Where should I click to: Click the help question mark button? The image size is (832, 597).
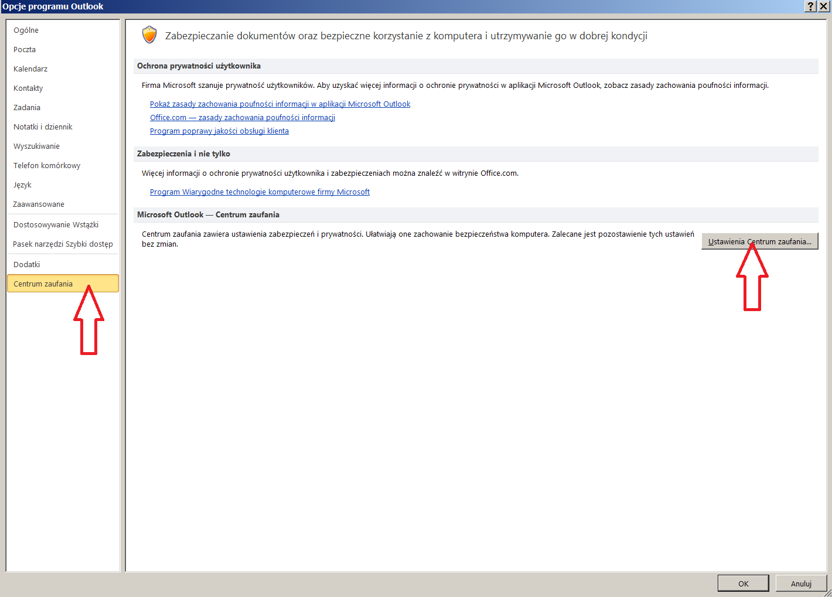(x=811, y=6)
